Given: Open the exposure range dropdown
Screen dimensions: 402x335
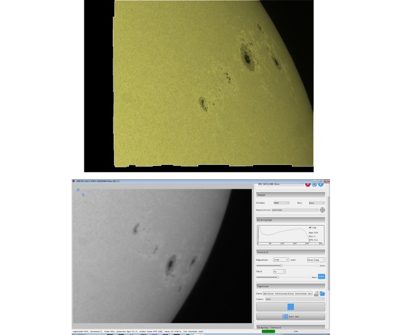Looking at the screenshot, I should 316,260.
